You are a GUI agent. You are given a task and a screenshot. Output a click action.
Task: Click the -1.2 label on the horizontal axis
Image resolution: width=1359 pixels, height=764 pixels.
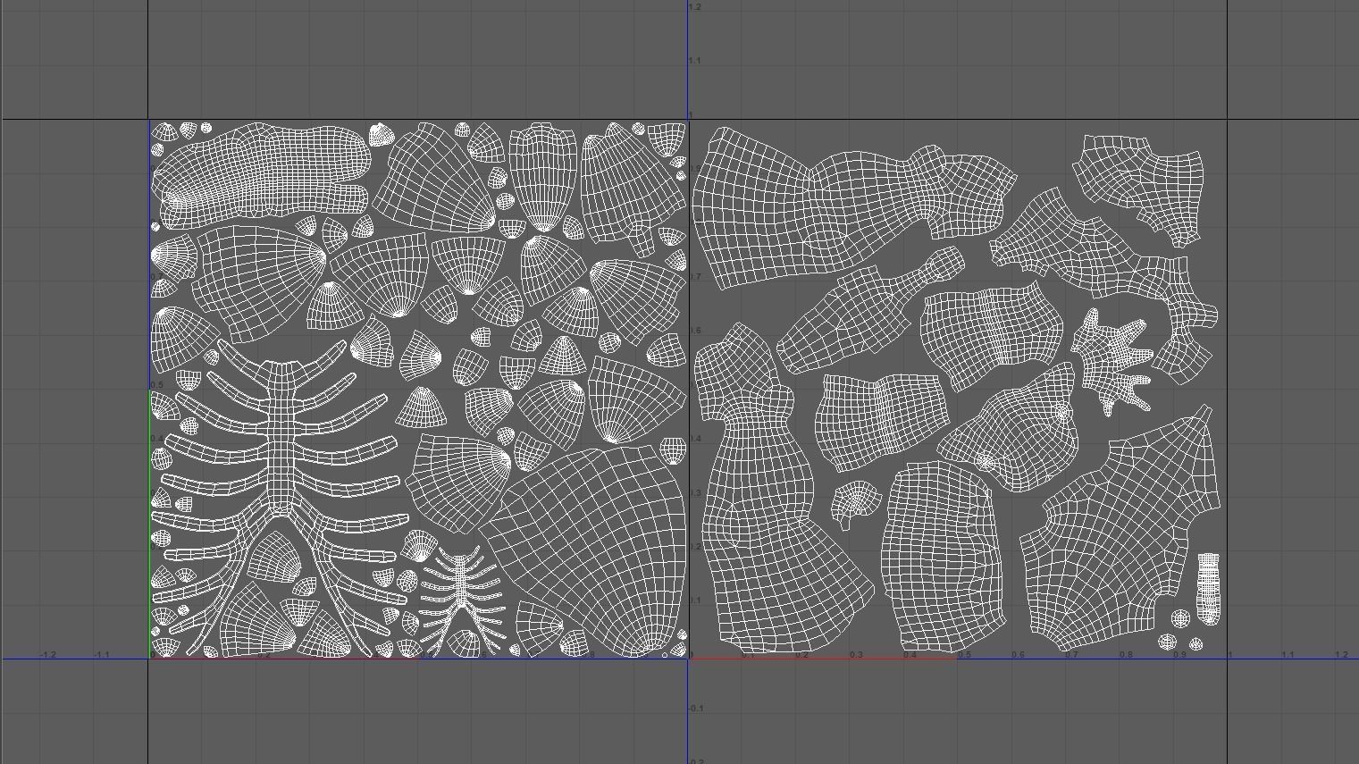(x=48, y=655)
